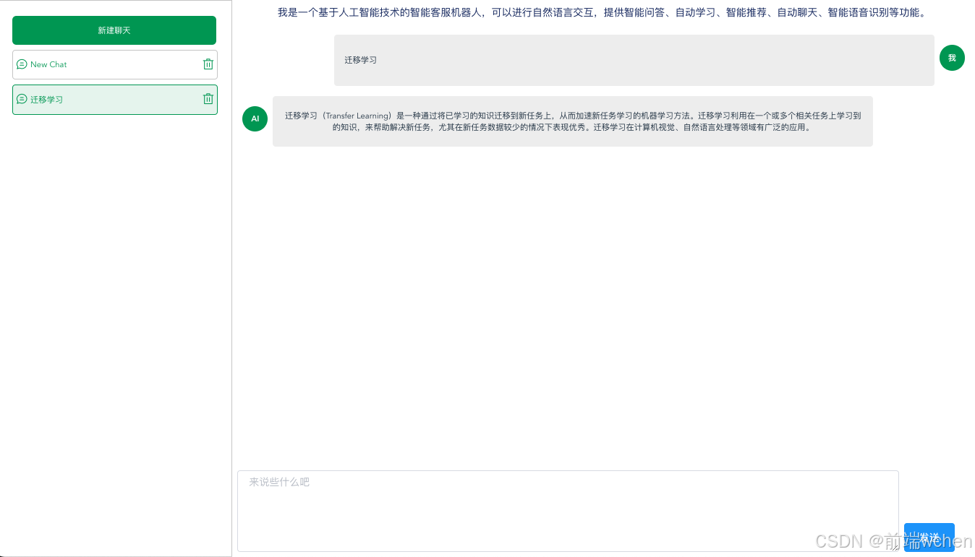Select the 迁移学习 conversation in sidebar
This screenshot has width=975, height=557.
pos(115,100)
